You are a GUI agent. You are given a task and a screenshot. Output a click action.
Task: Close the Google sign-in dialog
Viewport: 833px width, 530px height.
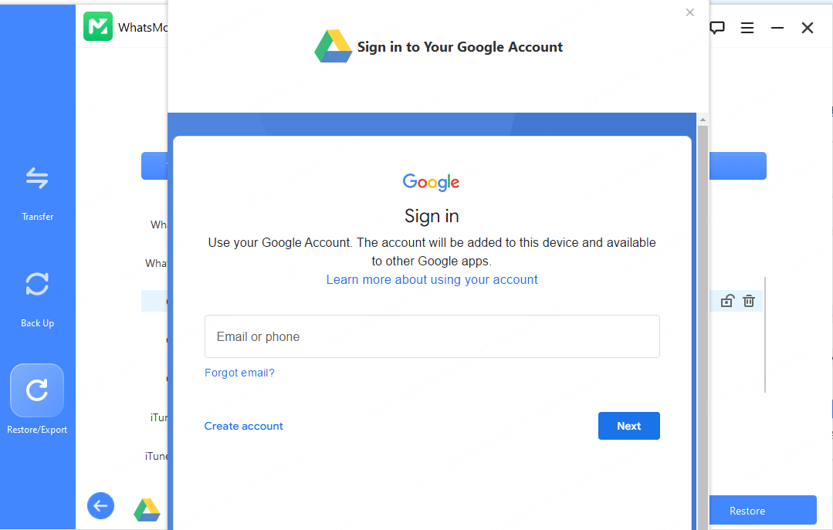(x=690, y=12)
